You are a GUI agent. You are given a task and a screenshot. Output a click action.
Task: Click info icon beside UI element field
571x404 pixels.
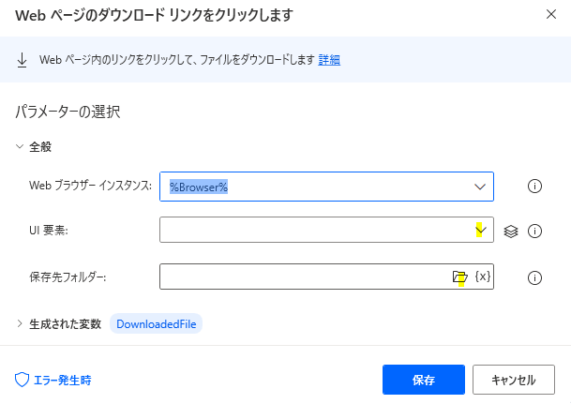(x=535, y=231)
